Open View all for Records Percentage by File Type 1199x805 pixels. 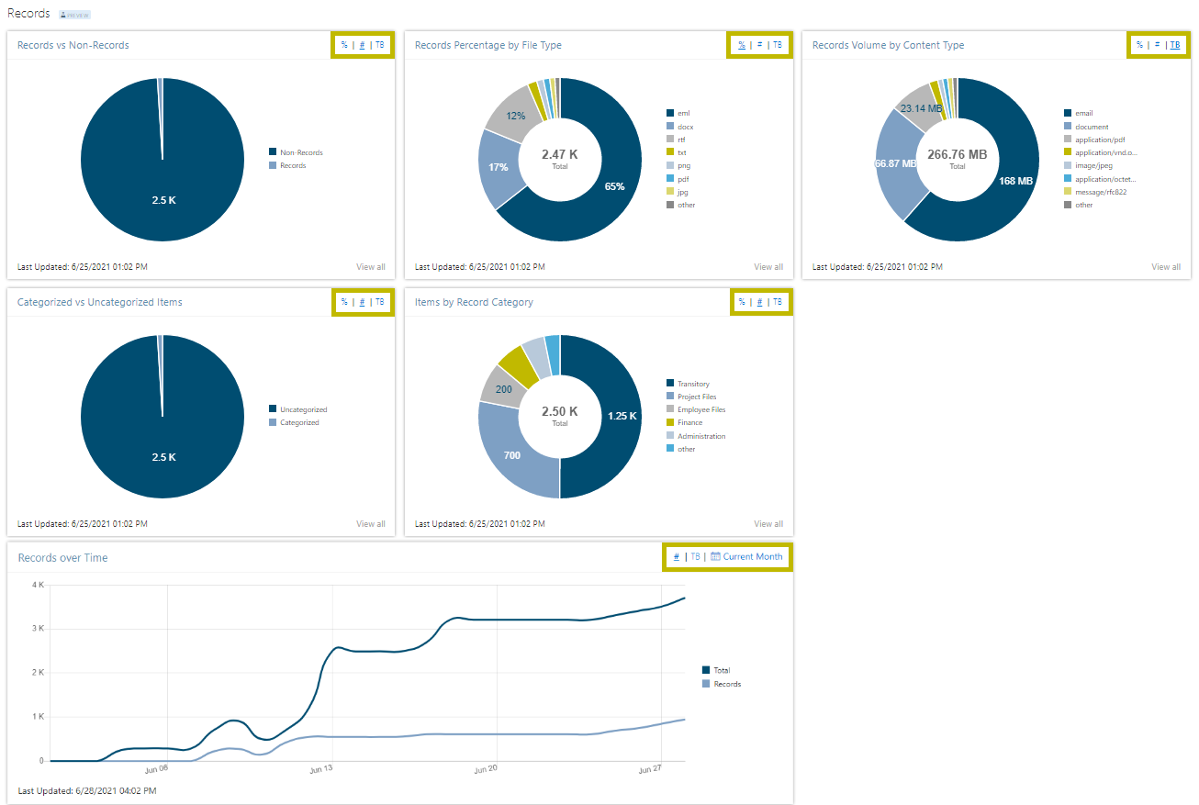point(768,266)
